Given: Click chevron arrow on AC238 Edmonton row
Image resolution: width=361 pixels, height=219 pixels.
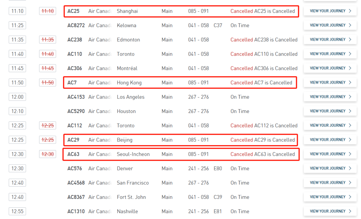Looking at the screenshot, I should [x=350, y=39].
